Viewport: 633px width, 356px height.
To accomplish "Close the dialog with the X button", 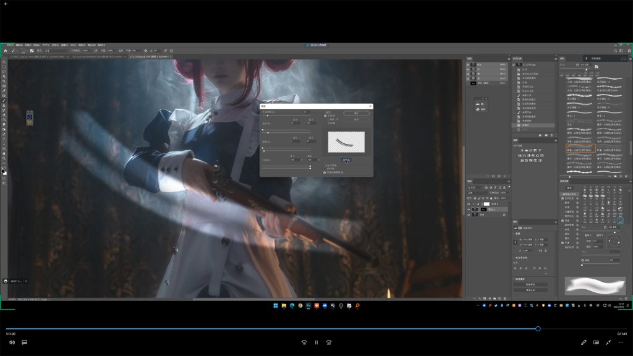I will pos(369,106).
